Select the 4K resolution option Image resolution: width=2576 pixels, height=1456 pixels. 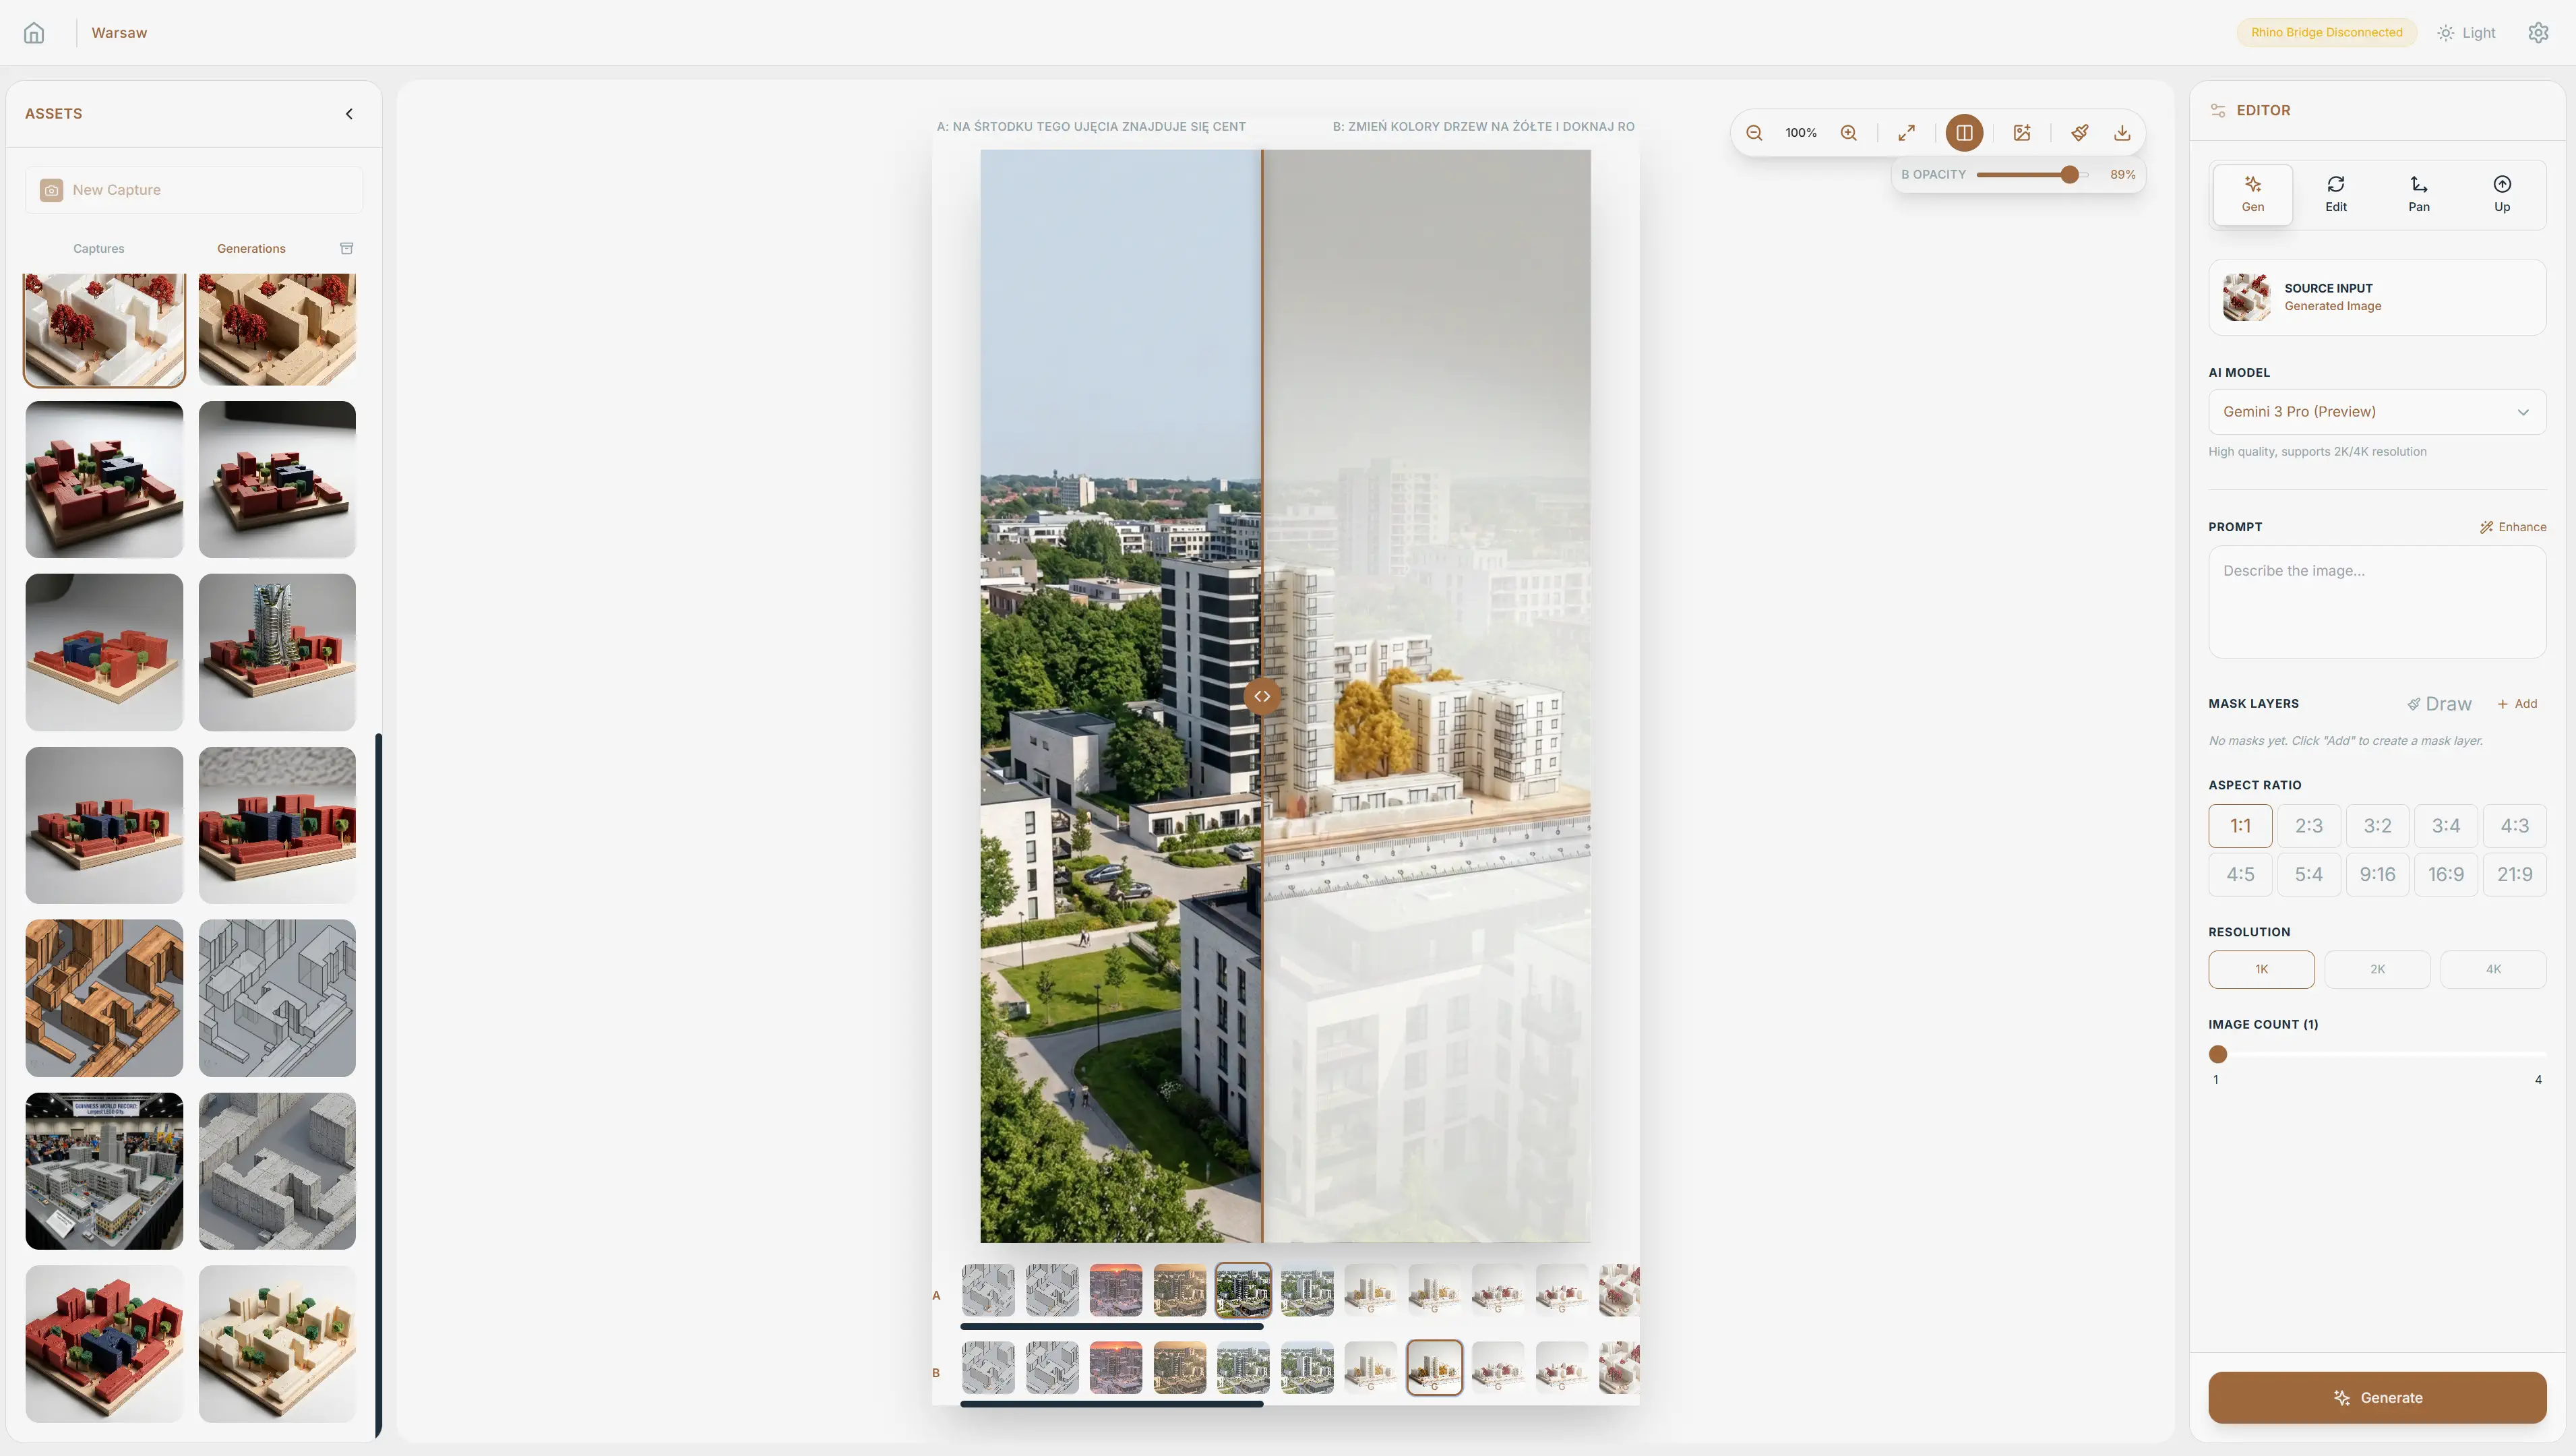point(2493,968)
